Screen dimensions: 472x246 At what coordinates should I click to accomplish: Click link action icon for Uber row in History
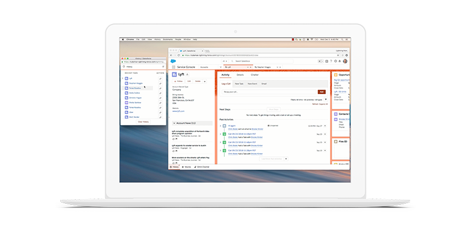(160, 112)
